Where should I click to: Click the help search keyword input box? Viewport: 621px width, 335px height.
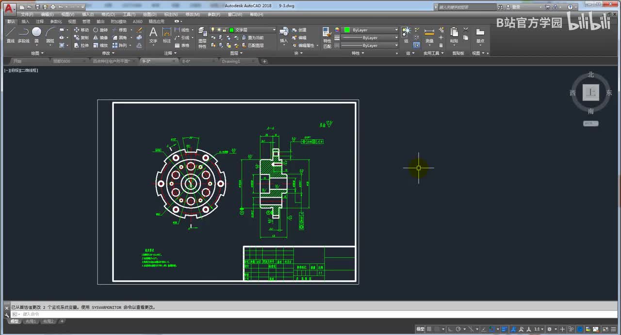[x=466, y=7]
